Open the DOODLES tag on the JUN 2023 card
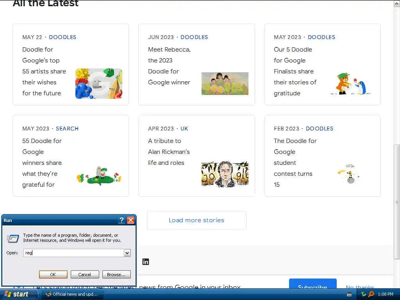 194,37
